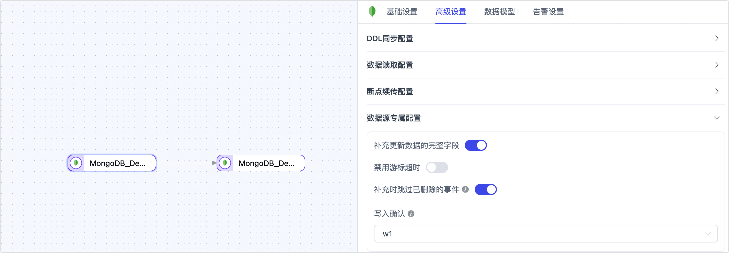Disable 补充更新数据的完整字段
Image resolution: width=729 pixels, height=253 pixels.
(476, 145)
